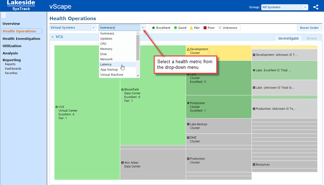Screen dimensions: 324x185
Task: Switch to the Investigate tab
Action: click(288, 38)
